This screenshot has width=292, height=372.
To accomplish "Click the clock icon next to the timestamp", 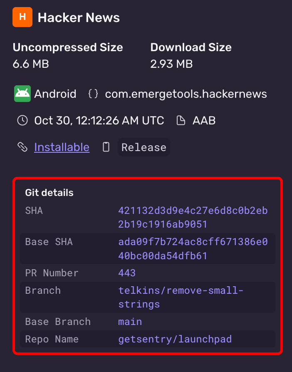I will (x=22, y=120).
